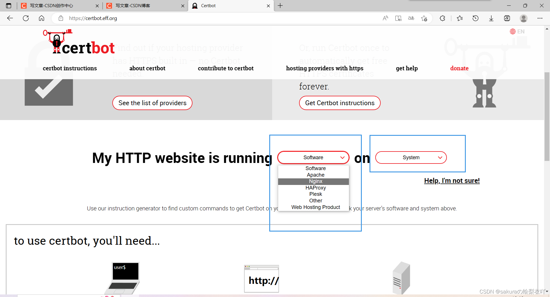The image size is (550, 297).
Task: Click the page vertical scrollbar thumb
Action: [x=547, y=117]
